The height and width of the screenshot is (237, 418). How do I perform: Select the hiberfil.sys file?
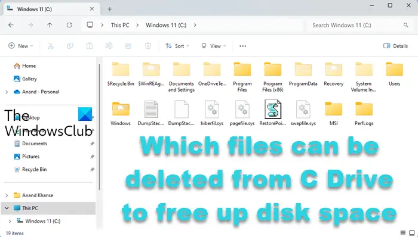pyautogui.click(x=212, y=113)
